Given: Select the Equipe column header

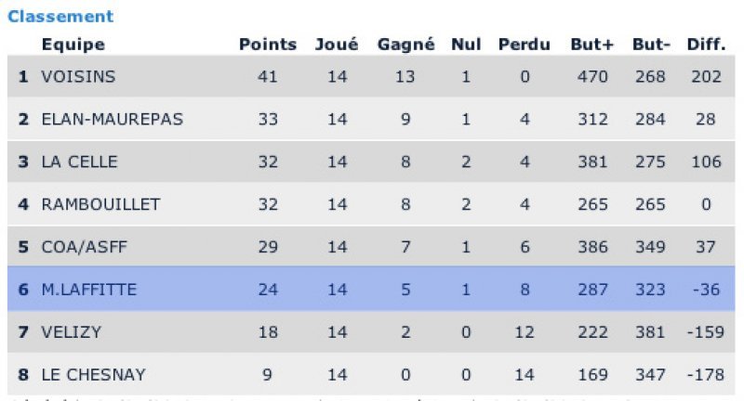Looking at the screenshot, I should click(x=73, y=44).
